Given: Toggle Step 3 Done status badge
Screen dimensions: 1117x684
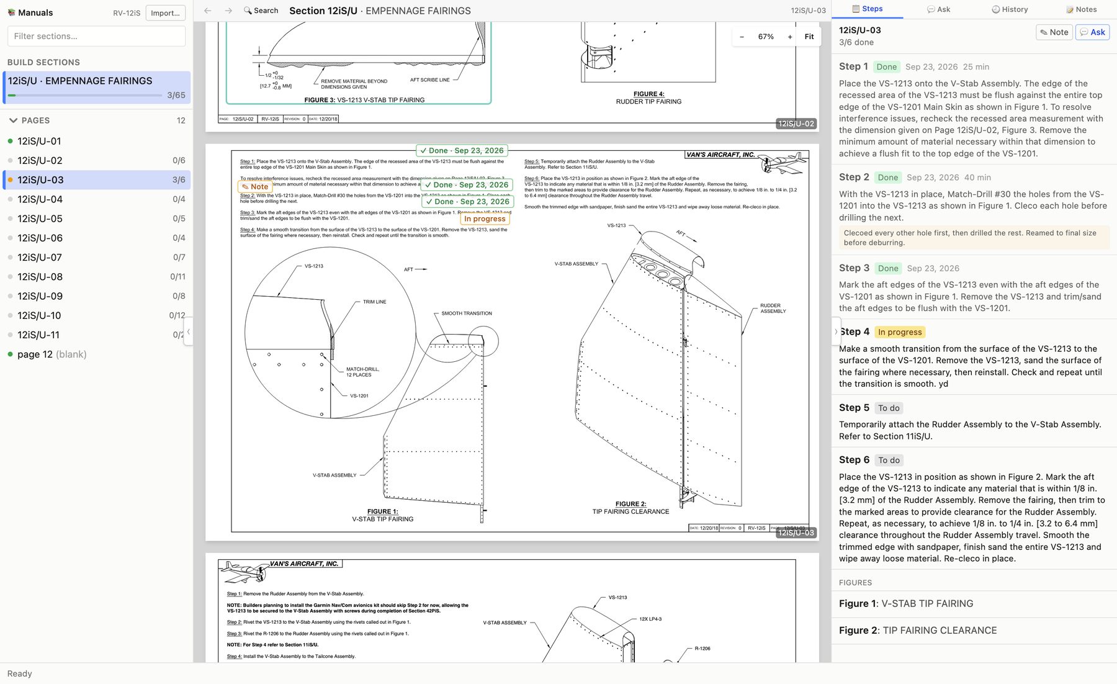Looking at the screenshot, I should (x=888, y=268).
